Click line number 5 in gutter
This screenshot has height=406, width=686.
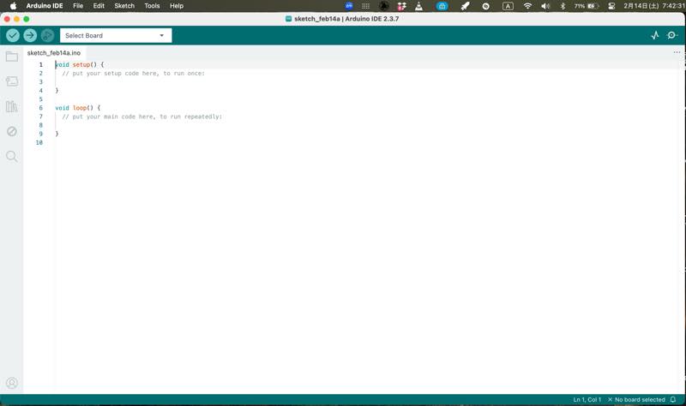point(40,99)
